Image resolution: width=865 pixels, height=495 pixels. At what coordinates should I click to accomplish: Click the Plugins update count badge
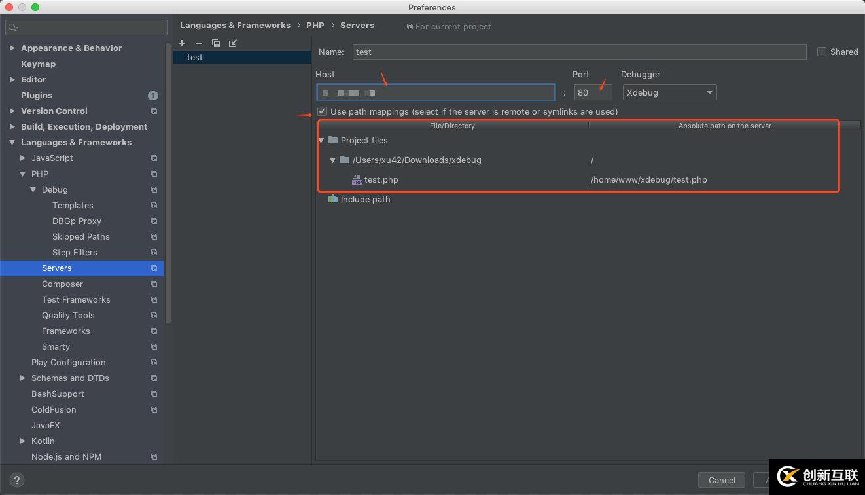(x=152, y=96)
